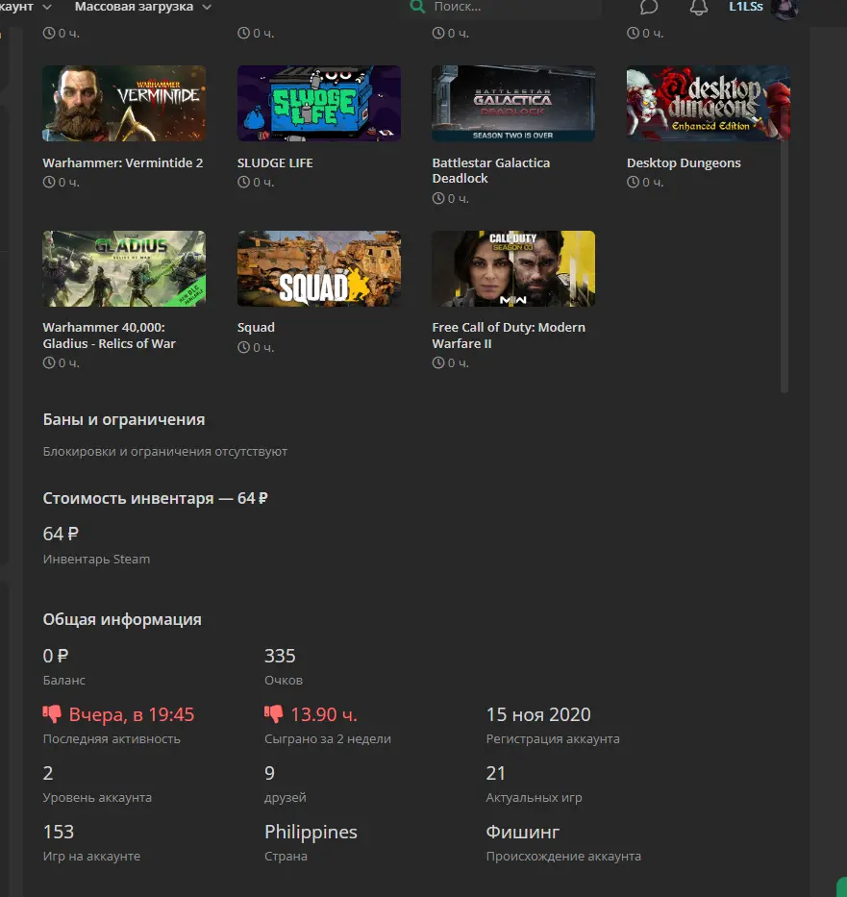This screenshot has height=897, width=847.
Task: Click clock icon under SLUDGE LIFE
Action: 243,183
